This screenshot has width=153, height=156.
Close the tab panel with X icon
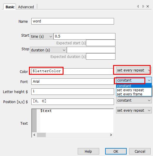tap(148, 6)
